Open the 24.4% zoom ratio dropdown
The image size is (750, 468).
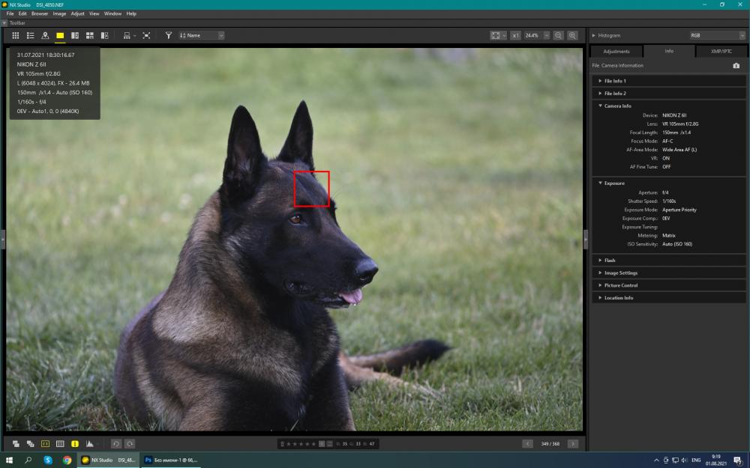point(537,35)
